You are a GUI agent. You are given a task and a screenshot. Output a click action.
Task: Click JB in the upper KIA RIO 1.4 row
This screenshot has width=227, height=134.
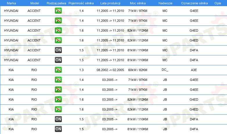click(x=165, y=80)
